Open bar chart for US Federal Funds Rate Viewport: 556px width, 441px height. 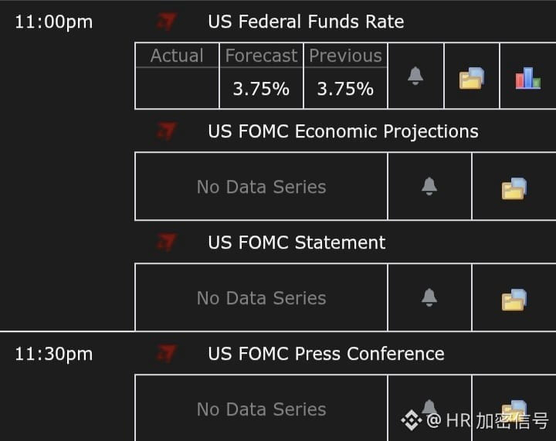pyautogui.click(x=527, y=78)
